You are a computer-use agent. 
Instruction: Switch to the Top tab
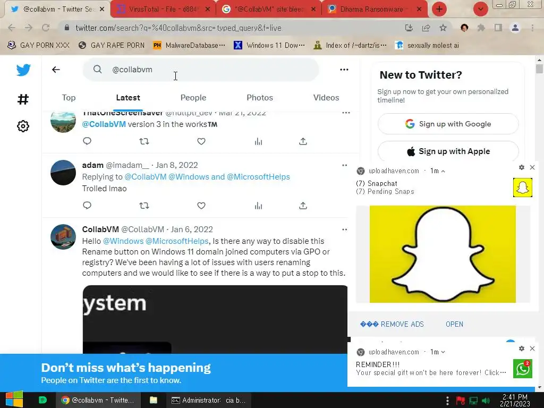click(69, 98)
